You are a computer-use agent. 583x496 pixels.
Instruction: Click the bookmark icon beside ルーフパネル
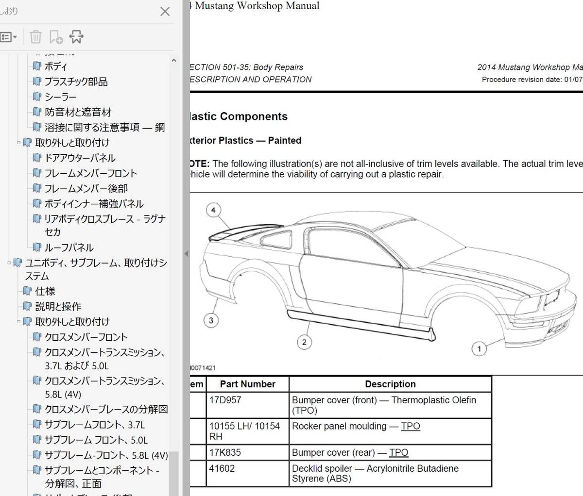37,248
